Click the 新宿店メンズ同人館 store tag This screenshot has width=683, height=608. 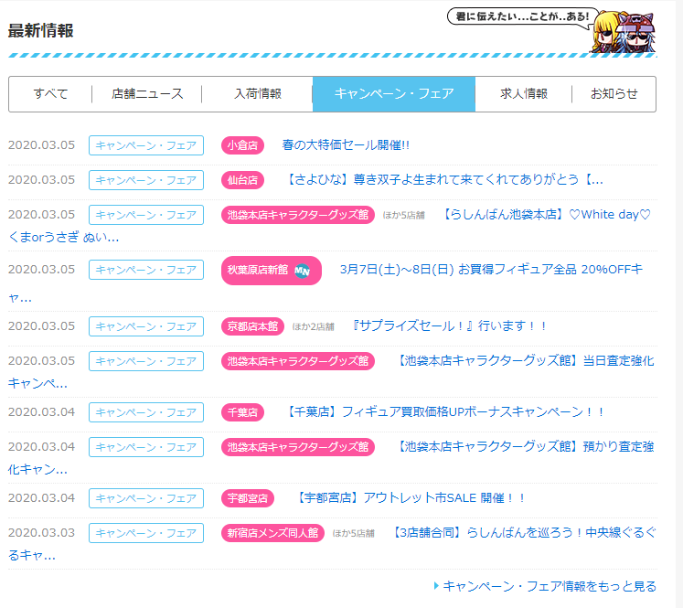tap(272, 533)
